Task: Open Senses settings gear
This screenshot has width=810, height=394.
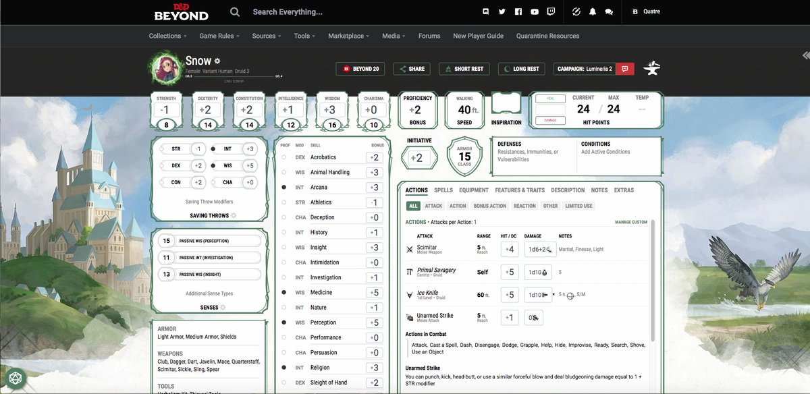Action: pos(223,308)
